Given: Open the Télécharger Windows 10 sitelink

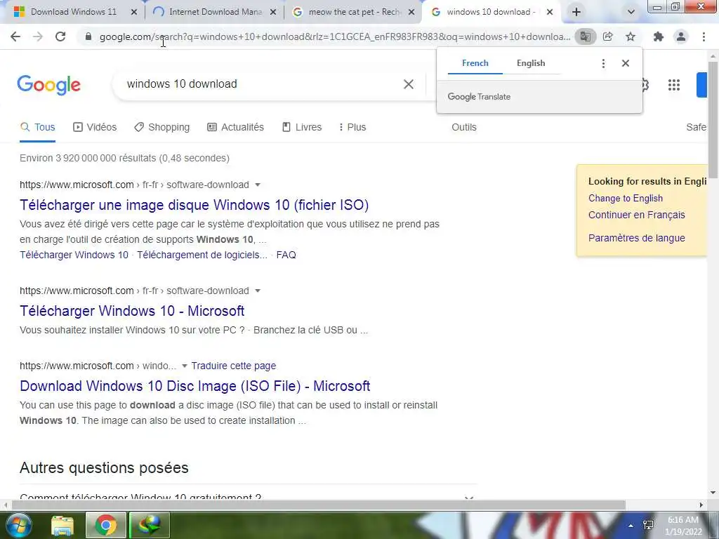Looking at the screenshot, I should pyautogui.click(x=74, y=255).
